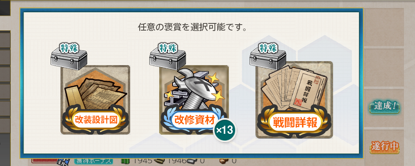Image resolution: width=415 pixels, height=166 pixels.
Task: Click the 遂行中 in-progress quest button
Action: point(385,147)
